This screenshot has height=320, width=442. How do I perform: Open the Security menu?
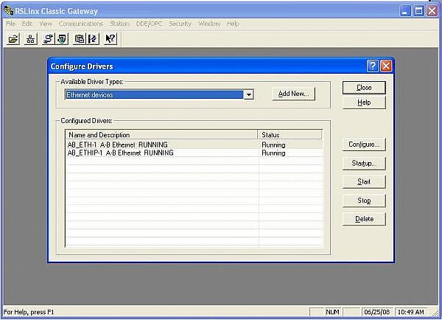pos(180,24)
